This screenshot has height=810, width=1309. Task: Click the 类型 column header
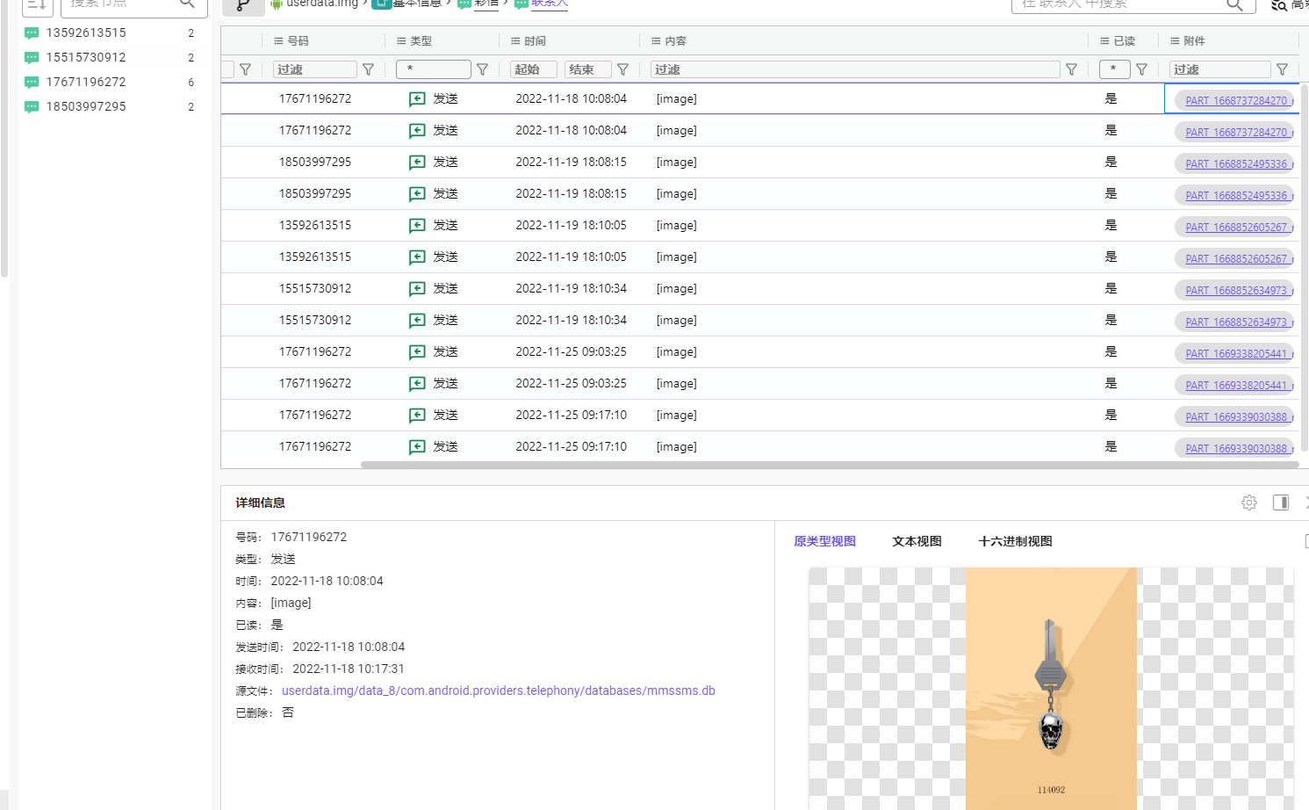pyautogui.click(x=421, y=41)
